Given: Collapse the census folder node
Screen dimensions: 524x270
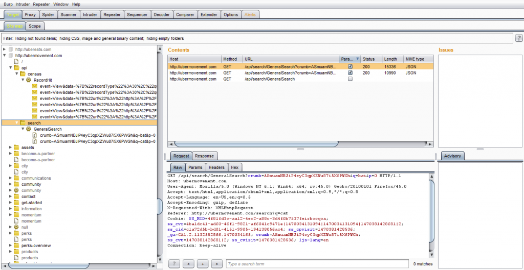Looking at the screenshot, I should click(x=16, y=73).
